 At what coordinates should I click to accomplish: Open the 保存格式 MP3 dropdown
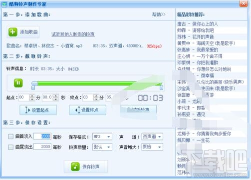(x=102, y=136)
